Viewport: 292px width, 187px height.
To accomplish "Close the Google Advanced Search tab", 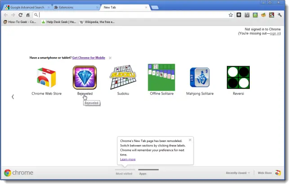I will (x=49, y=8).
